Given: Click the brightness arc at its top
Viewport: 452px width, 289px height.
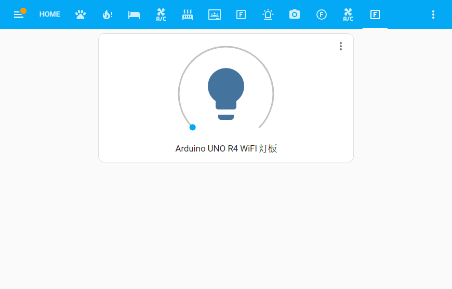Looking at the screenshot, I should click(226, 47).
